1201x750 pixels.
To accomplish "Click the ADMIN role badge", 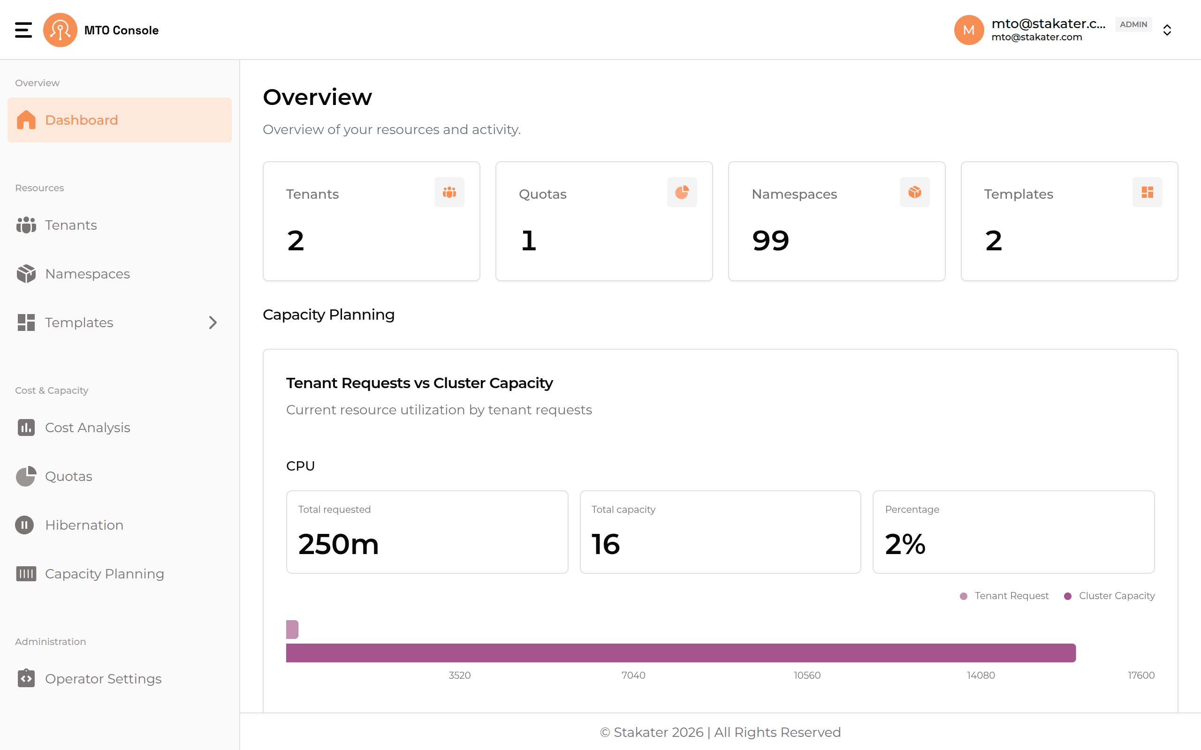I will point(1133,24).
